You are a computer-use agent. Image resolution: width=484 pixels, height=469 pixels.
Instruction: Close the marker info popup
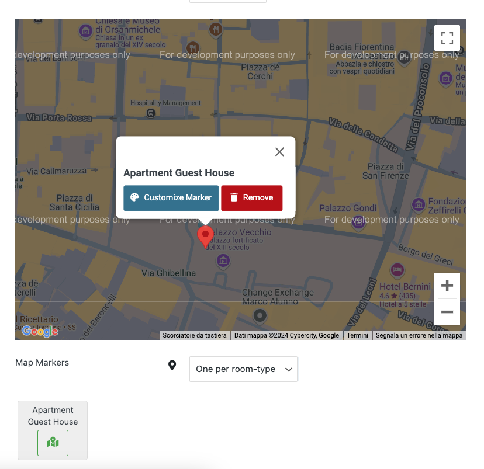[279, 152]
